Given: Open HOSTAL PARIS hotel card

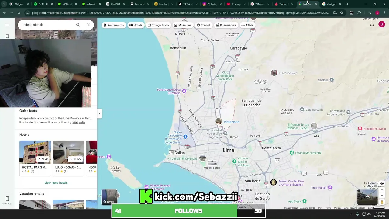Looking at the screenshot, I should point(35,158).
